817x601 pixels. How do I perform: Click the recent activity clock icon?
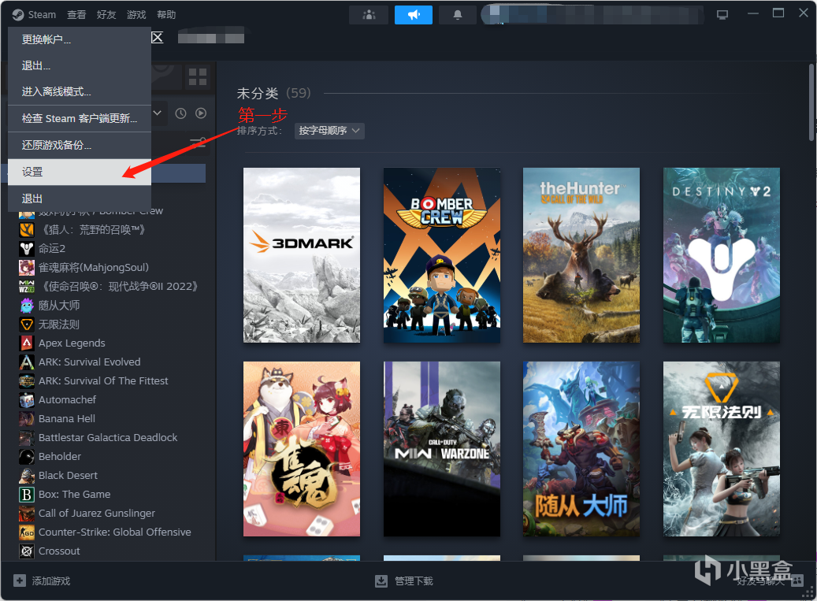coord(180,113)
